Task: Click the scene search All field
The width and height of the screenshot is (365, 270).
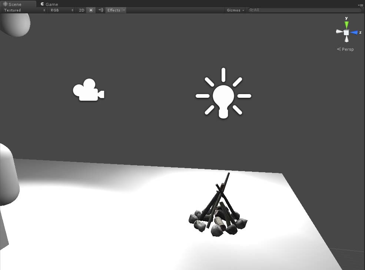Action: click(305, 10)
